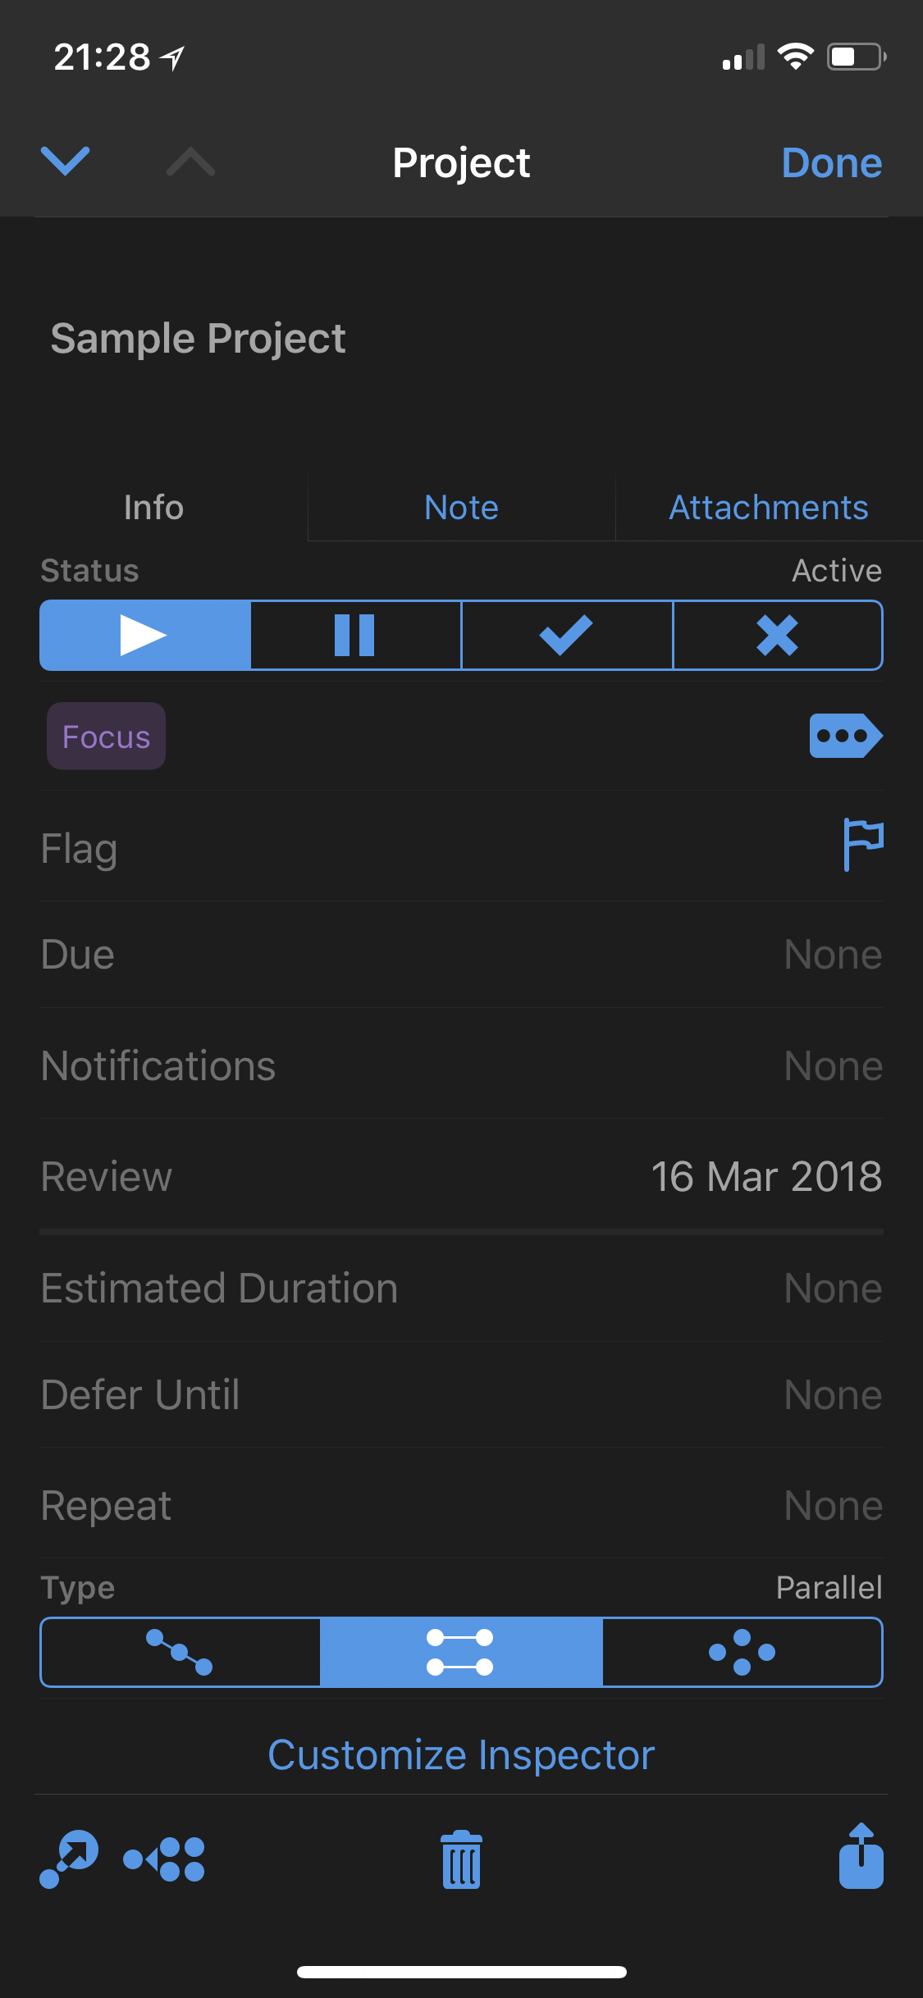The width and height of the screenshot is (923, 1998).
Task: Go to next item with down chevron
Action: (x=66, y=161)
